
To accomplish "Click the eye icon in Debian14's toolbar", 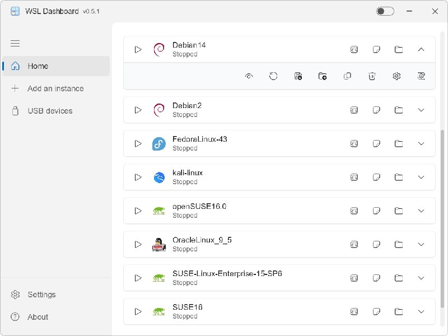I will click(248, 76).
